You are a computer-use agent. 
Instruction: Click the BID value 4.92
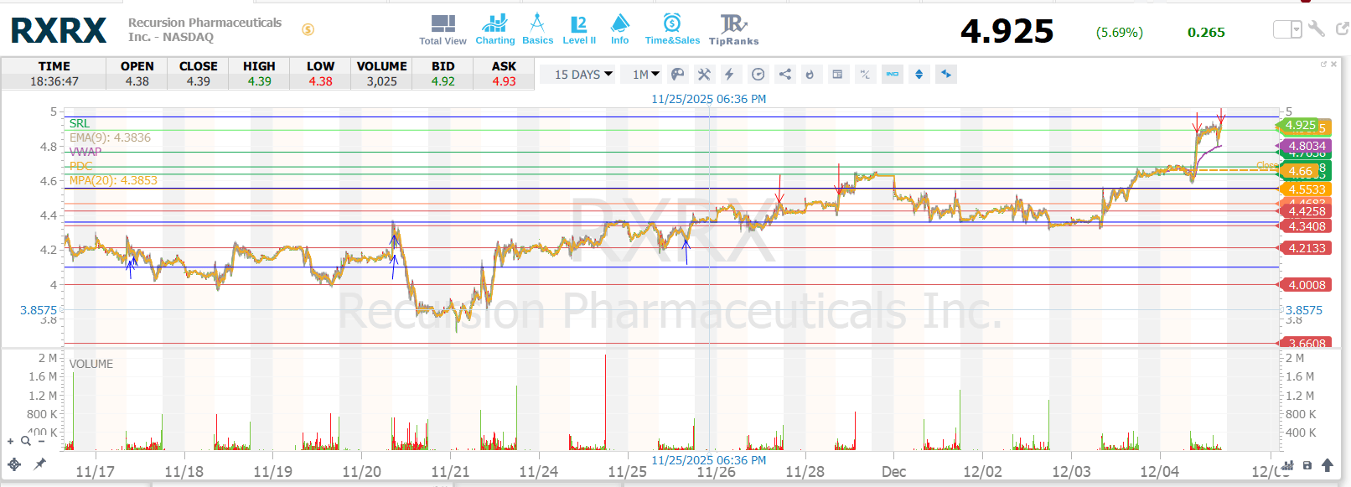pyautogui.click(x=443, y=81)
